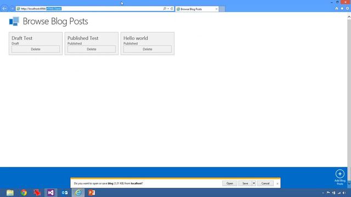Open File Explorer from taskbar
351x197 pixels.
[x=10, y=193]
